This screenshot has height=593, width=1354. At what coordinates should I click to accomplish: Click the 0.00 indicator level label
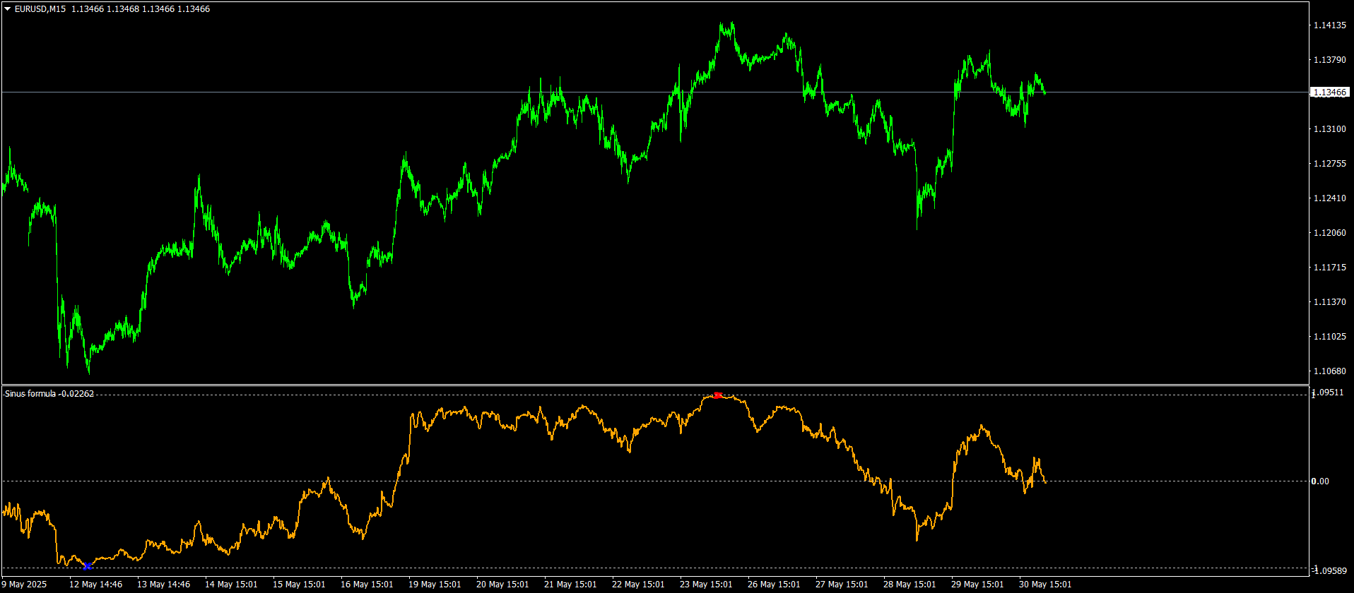click(x=1320, y=481)
